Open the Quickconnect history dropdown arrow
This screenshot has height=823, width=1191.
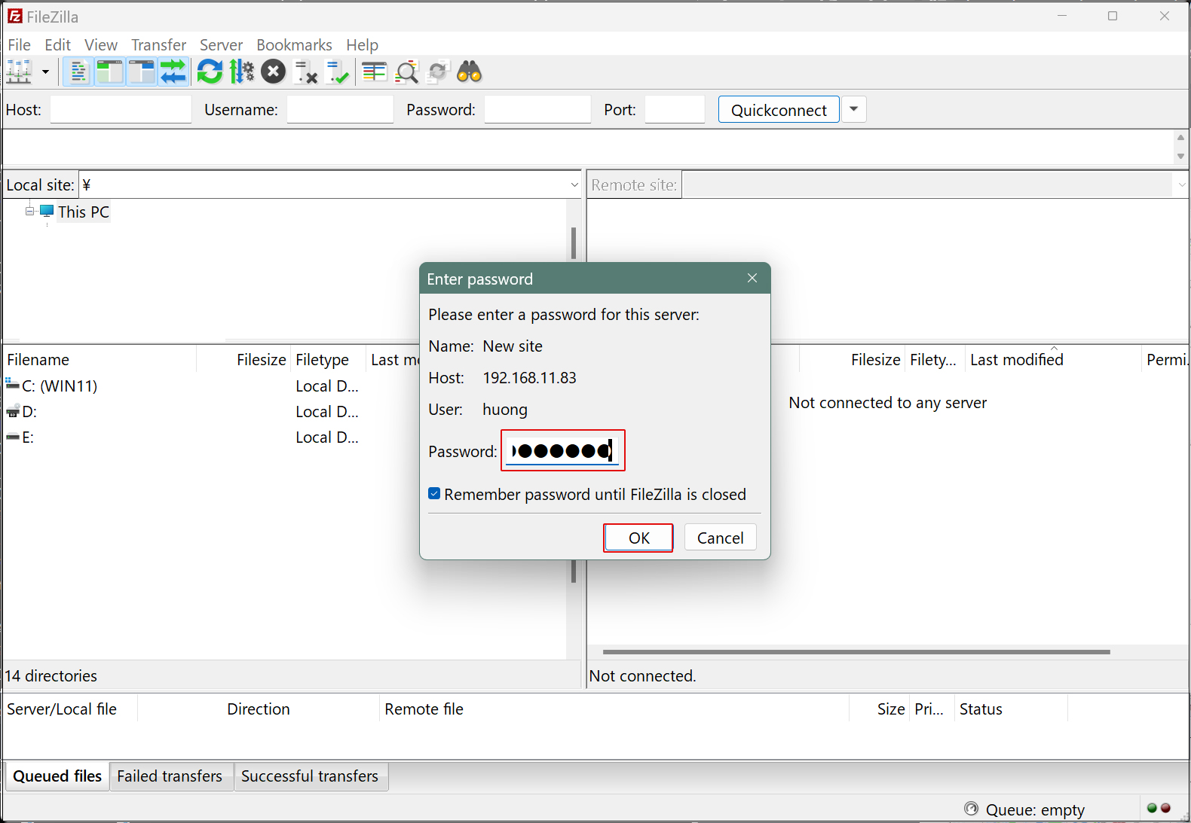(x=853, y=109)
